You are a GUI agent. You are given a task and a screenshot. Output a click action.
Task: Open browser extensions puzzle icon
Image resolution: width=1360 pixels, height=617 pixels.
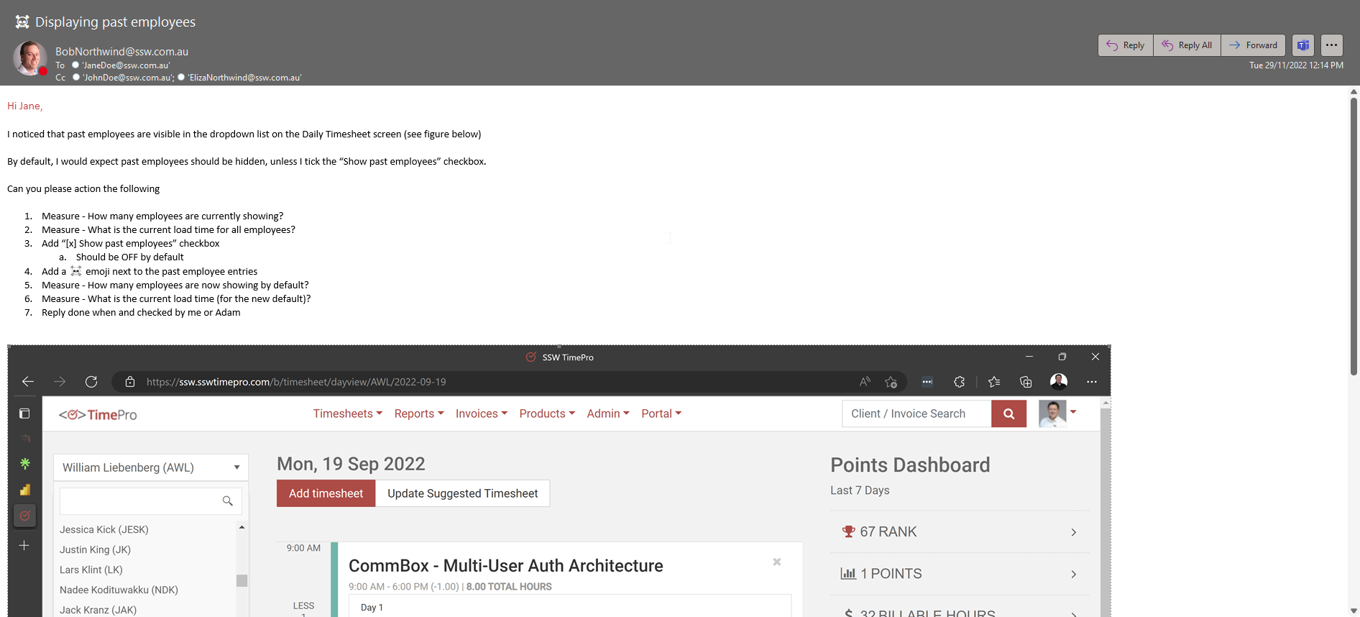click(959, 382)
